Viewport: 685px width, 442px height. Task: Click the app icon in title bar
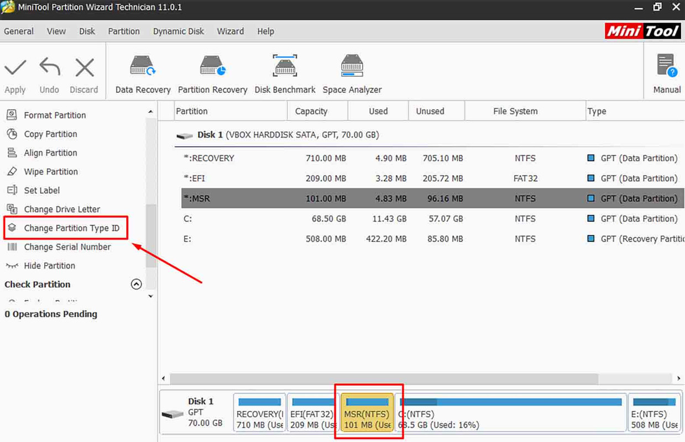click(x=8, y=7)
